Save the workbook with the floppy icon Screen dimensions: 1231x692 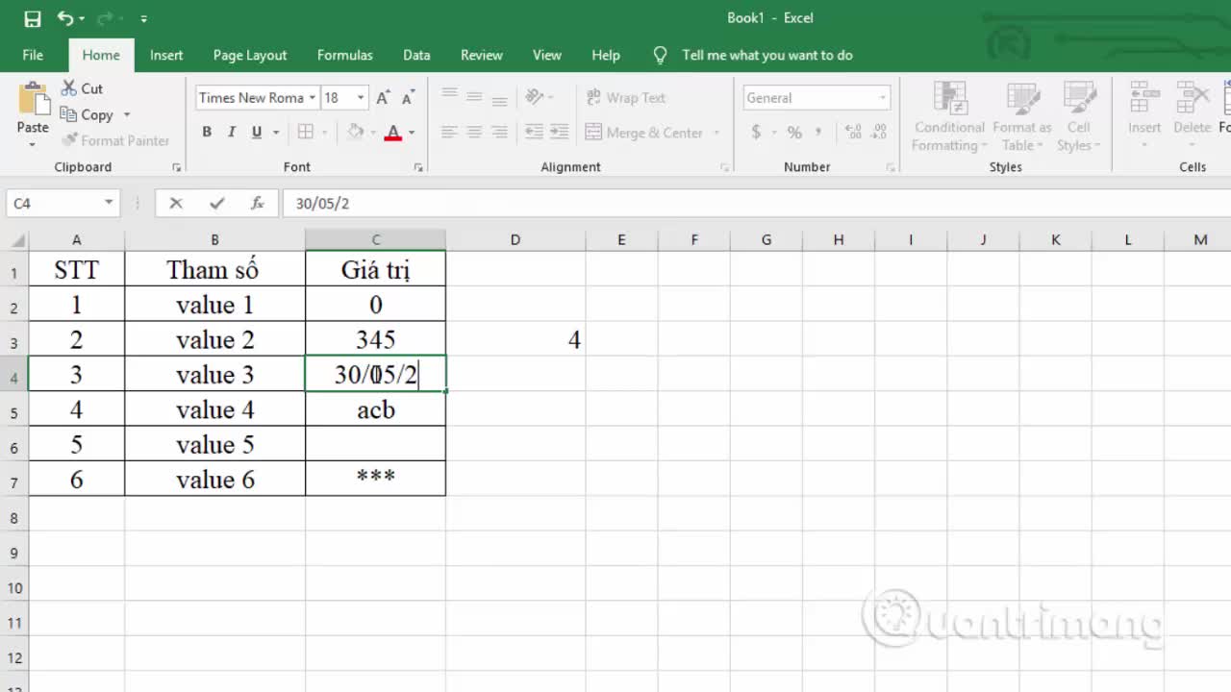click(32, 18)
